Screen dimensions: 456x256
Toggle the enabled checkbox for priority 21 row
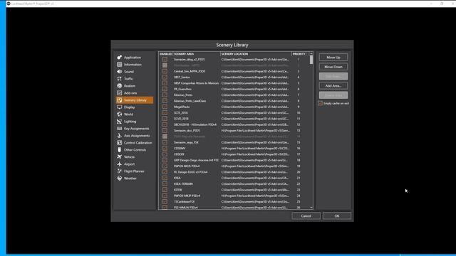click(165, 178)
